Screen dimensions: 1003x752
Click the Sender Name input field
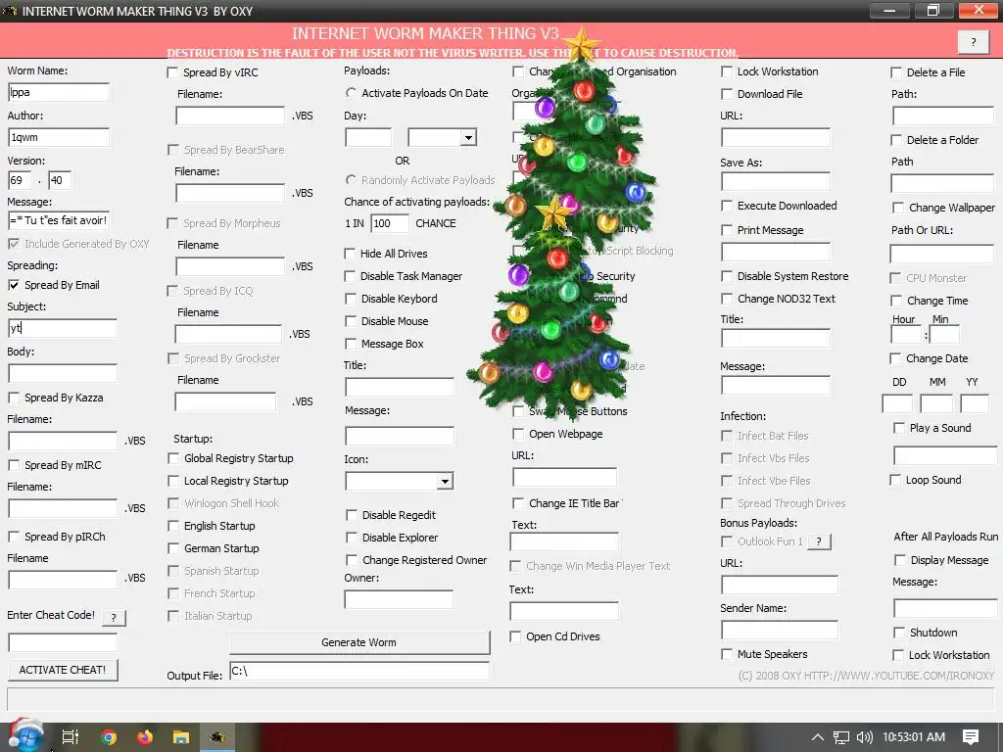pyautogui.click(x=779, y=630)
